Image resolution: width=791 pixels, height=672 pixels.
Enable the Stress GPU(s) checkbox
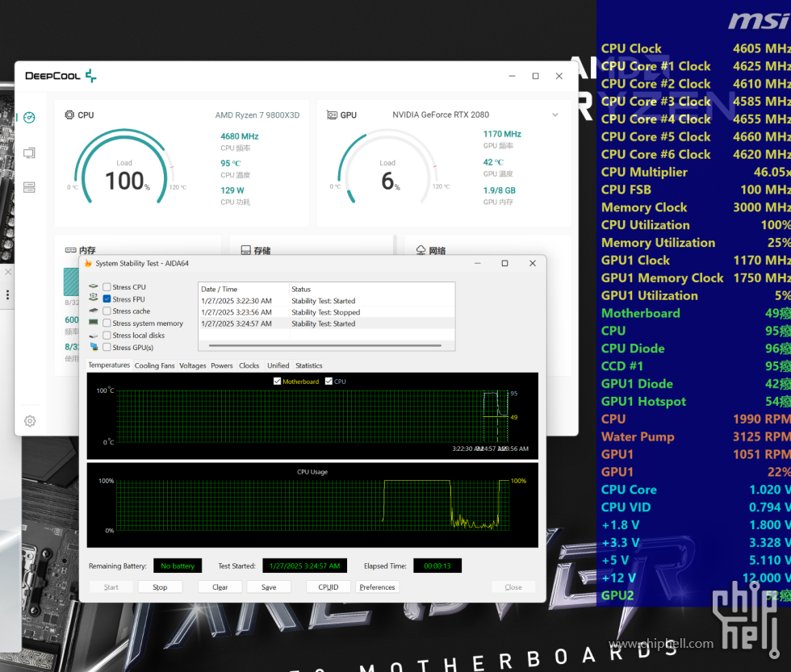[107, 348]
